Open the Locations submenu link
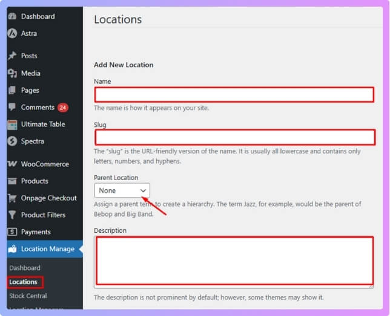This screenshot has height=316, width=390. tap(24, 282)
